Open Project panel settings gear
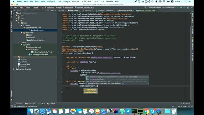 [52, 11]
